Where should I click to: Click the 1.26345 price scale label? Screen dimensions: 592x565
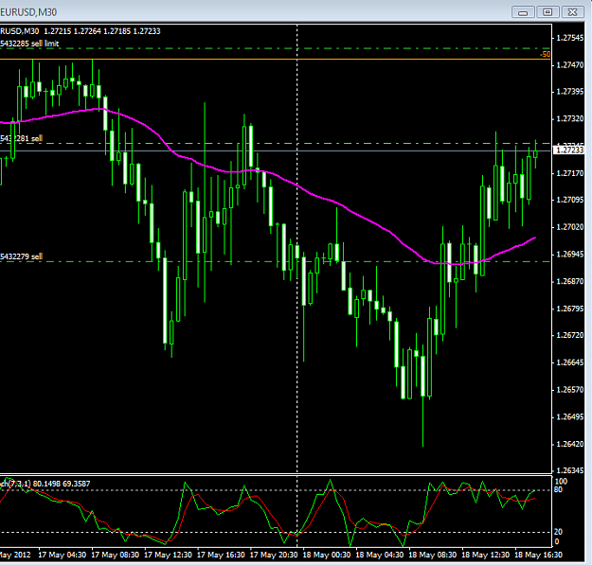click(x=569, y=470)
